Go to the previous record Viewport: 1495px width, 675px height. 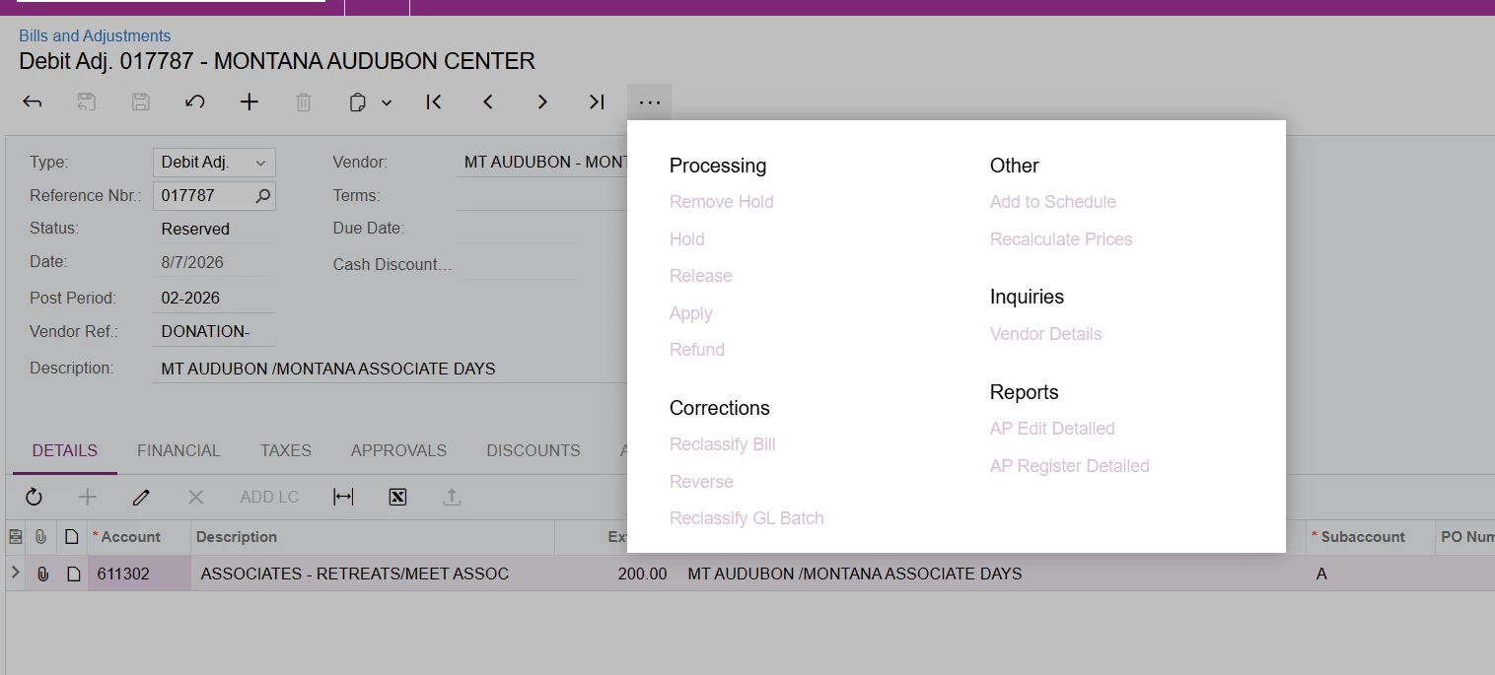pyautogui.click(x=488, y=101)
